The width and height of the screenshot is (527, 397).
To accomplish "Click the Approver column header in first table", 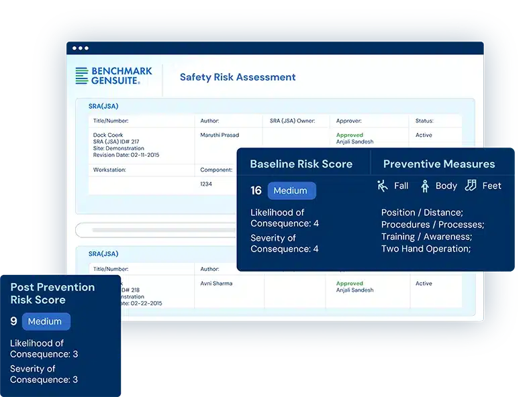I will 348,121.
